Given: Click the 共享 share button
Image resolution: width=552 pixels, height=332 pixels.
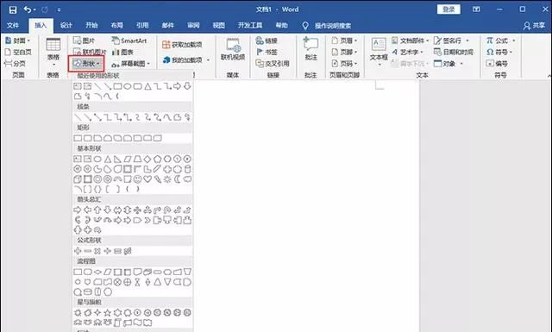Looking at the screenshot, I should click(x=534, y=25).
